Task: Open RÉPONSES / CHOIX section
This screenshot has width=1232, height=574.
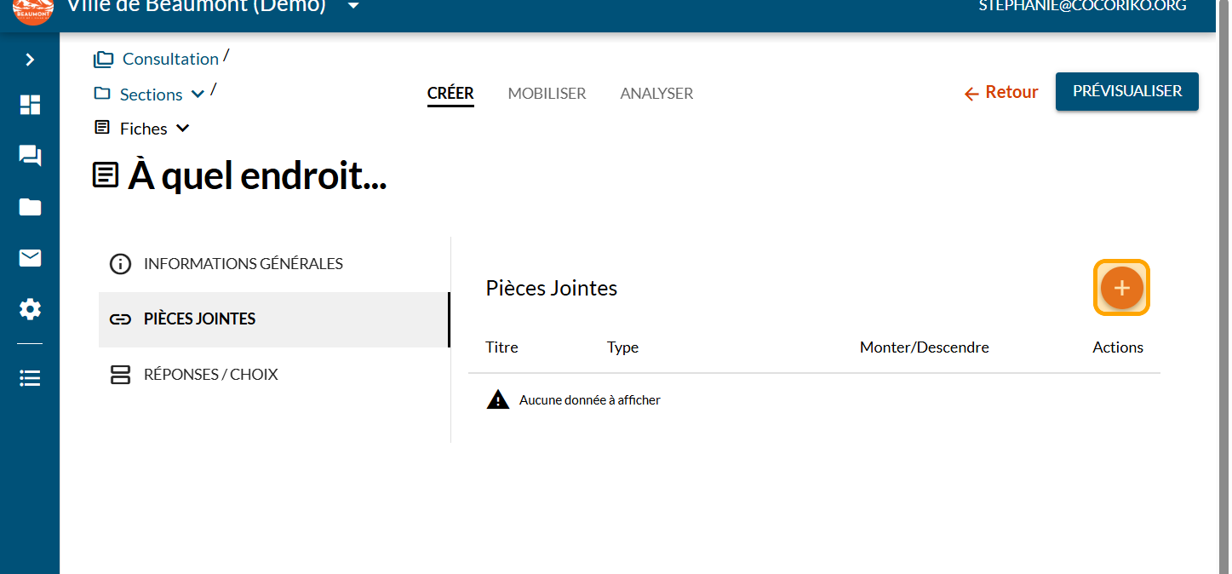Action: point(210,375)
